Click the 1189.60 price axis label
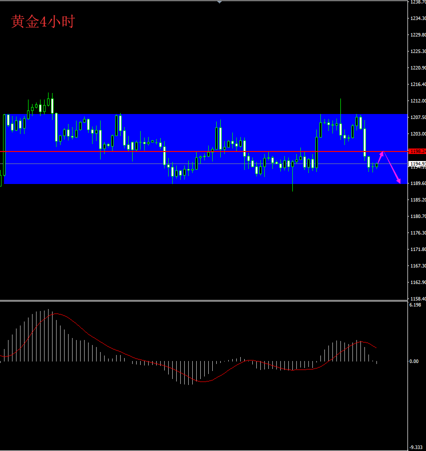The height and width of the screenshot is (451, 426). [418, 183]
